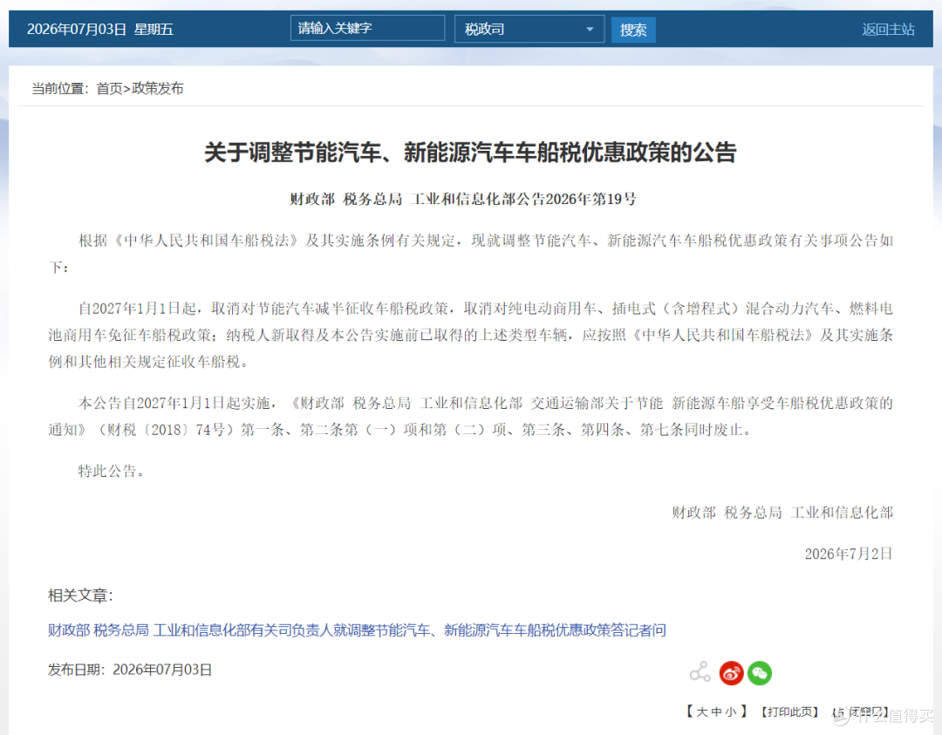The width and height of the screenshot is (942, 735).
Task: Open the 税政司 department dropdown
Action: click(529, 29)
